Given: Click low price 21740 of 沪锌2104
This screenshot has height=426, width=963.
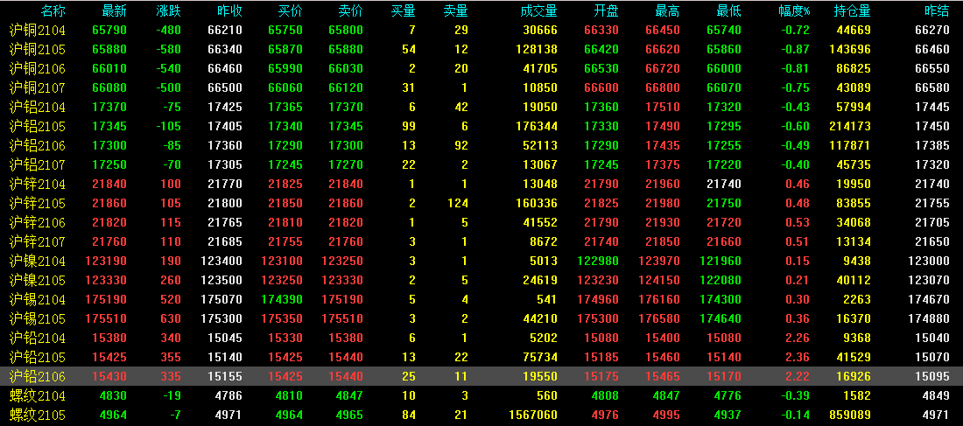Looking at the screenshot, I should point(724,185).
